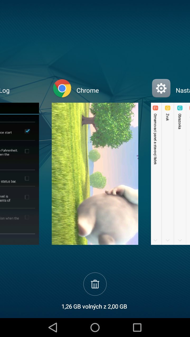Expand chevron under Oznamovací panel row

click(x=155, y=240)
